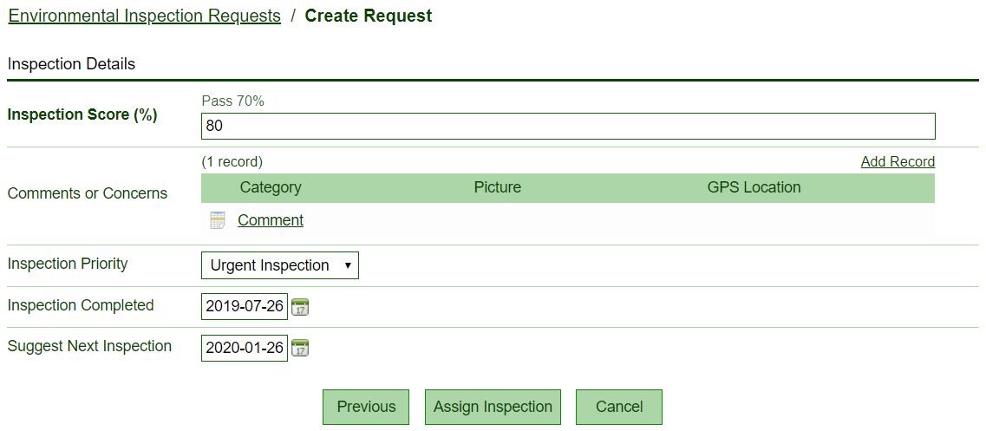Click the record table icon beside Comment
This screenshot has height=431, width=986.
tap(218, 220)
